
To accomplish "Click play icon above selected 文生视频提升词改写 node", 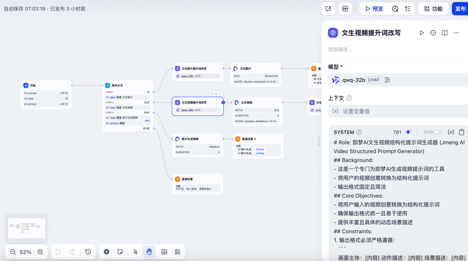I will (x=216, y=94).
